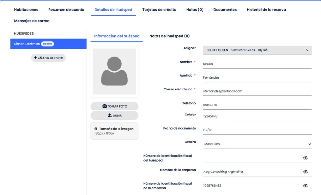This screenshot has height=195, width=321.
Task: Toggle visibility of Nombre de la empresa
Action: click(306, 172)
